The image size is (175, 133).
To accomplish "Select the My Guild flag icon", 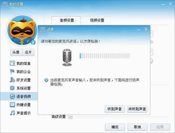I will click(x=12, y=72).
